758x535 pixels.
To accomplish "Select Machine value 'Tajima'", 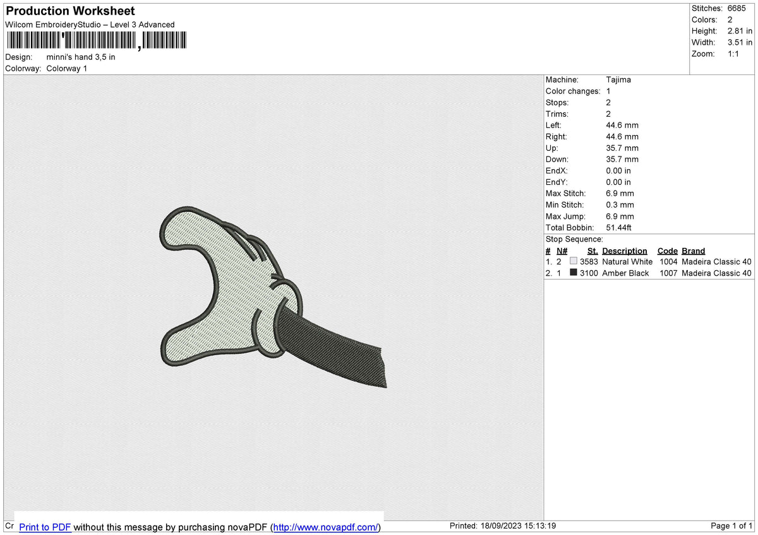I will coord(618,79).
